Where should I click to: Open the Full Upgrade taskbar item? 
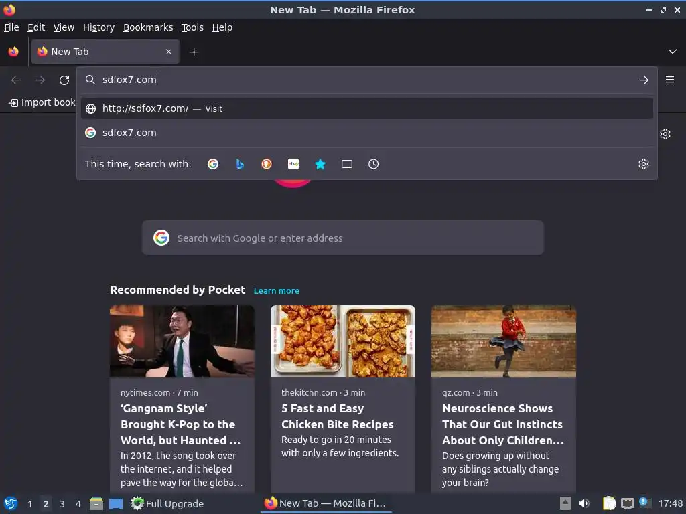(x=167, y=503)
